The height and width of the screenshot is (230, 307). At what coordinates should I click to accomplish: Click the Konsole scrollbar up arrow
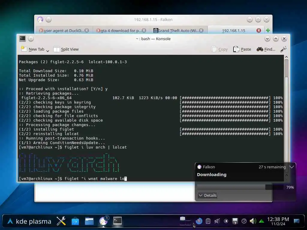tap(286, 57)
